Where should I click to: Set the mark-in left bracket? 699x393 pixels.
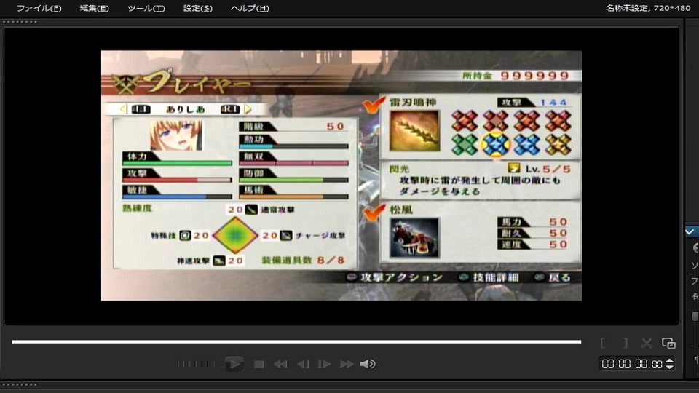603,343
